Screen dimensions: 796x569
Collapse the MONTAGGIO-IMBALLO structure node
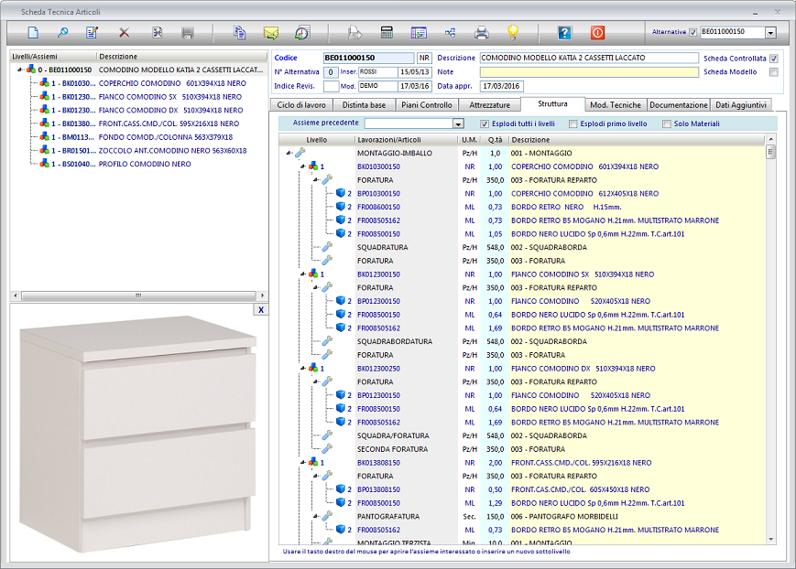click(x=289, y=153)
